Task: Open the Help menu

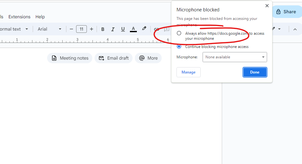Action: (x=40, y=17)
